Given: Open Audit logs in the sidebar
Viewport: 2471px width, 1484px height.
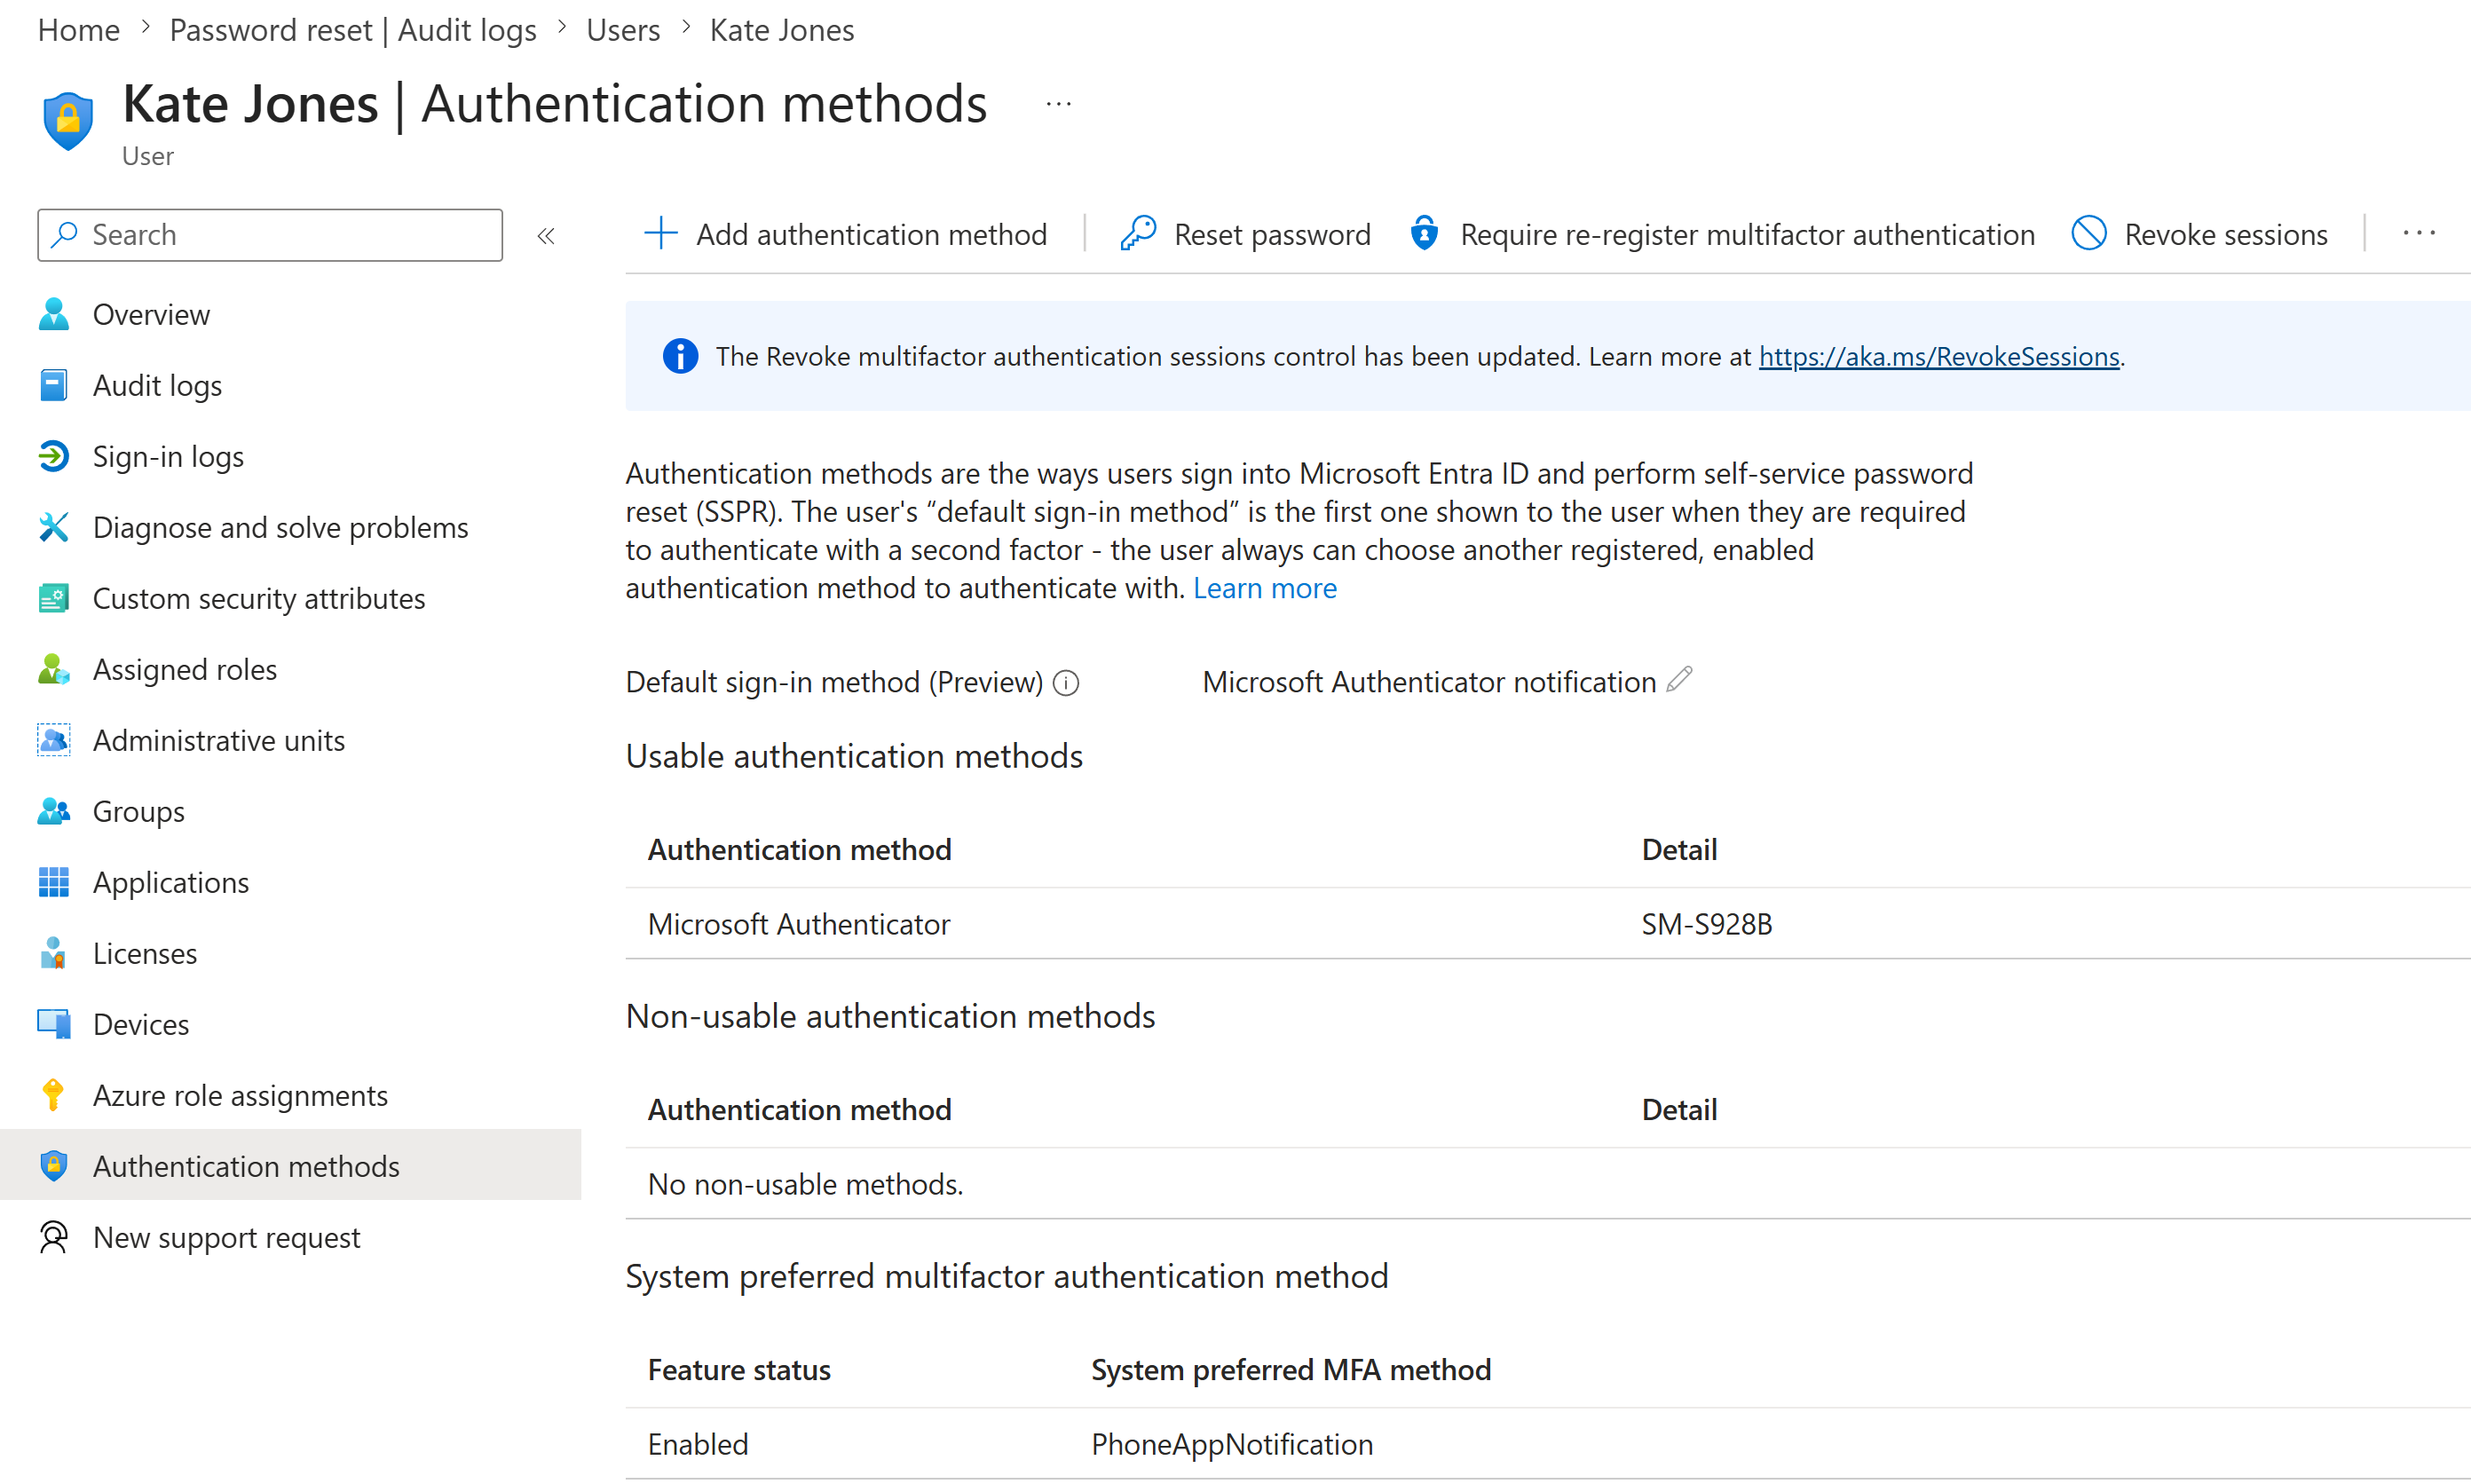Looking at the screenshot, I should 290,385.
